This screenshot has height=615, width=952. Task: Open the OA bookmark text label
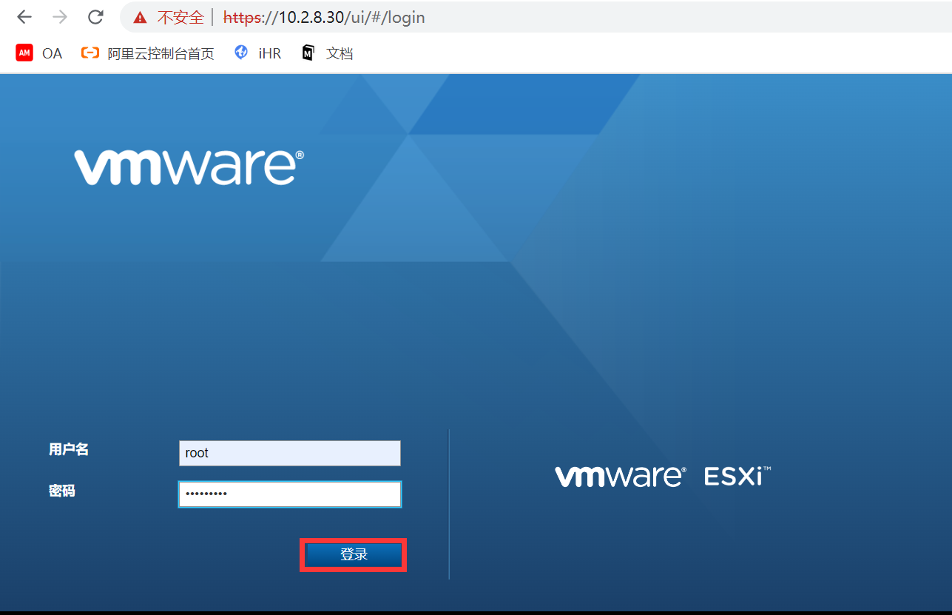[x=52, y=53]
